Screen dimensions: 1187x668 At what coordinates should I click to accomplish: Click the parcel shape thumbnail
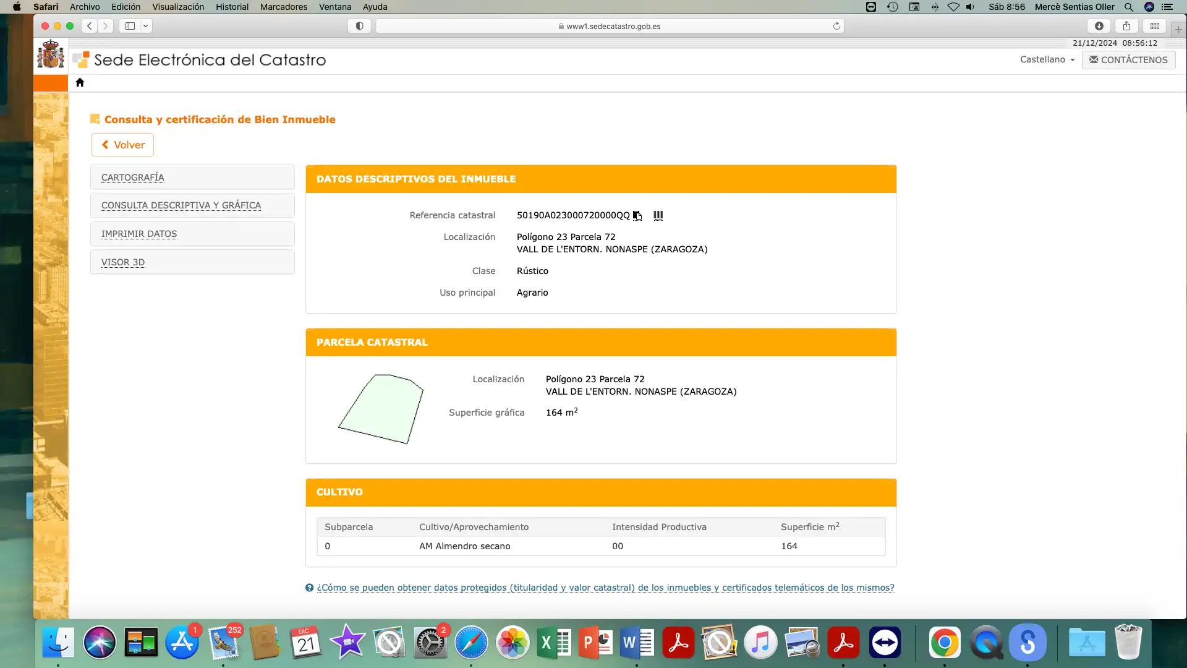(381, 409)
